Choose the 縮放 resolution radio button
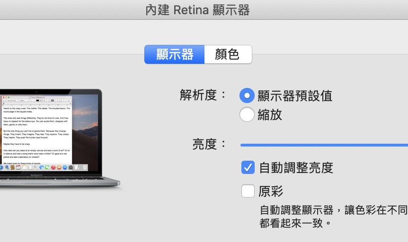This screenshot has height=242, width=408. click(x=247, y=114)
